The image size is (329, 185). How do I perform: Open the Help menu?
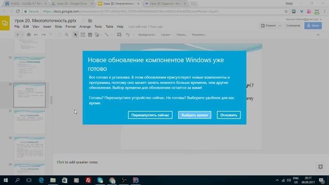click(120, 27)
